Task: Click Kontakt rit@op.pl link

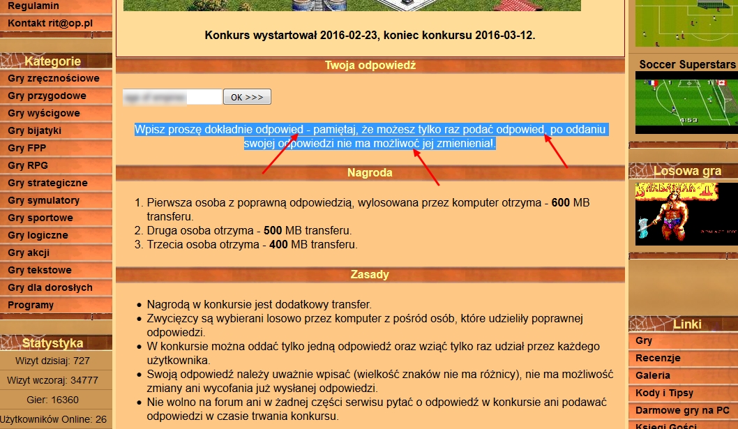Action: [50, 23]
